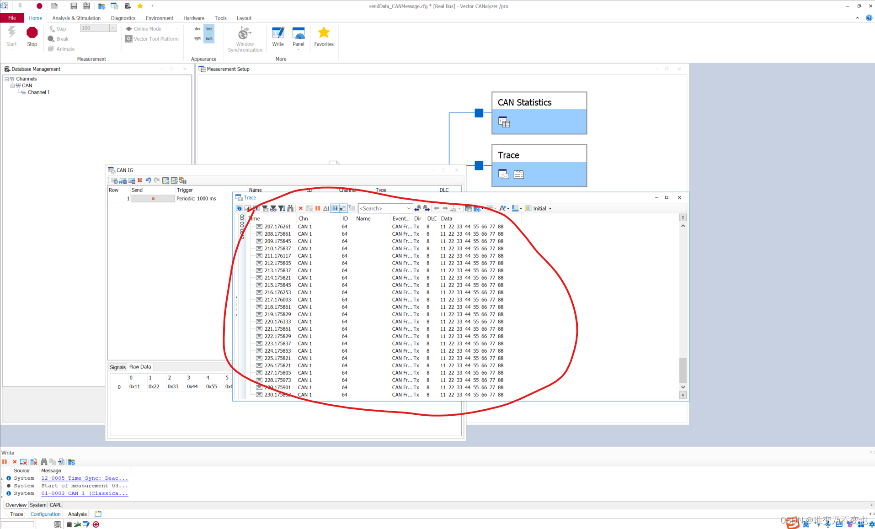
Task: Open the binoculars search in Write window
Action: (44, 462)
